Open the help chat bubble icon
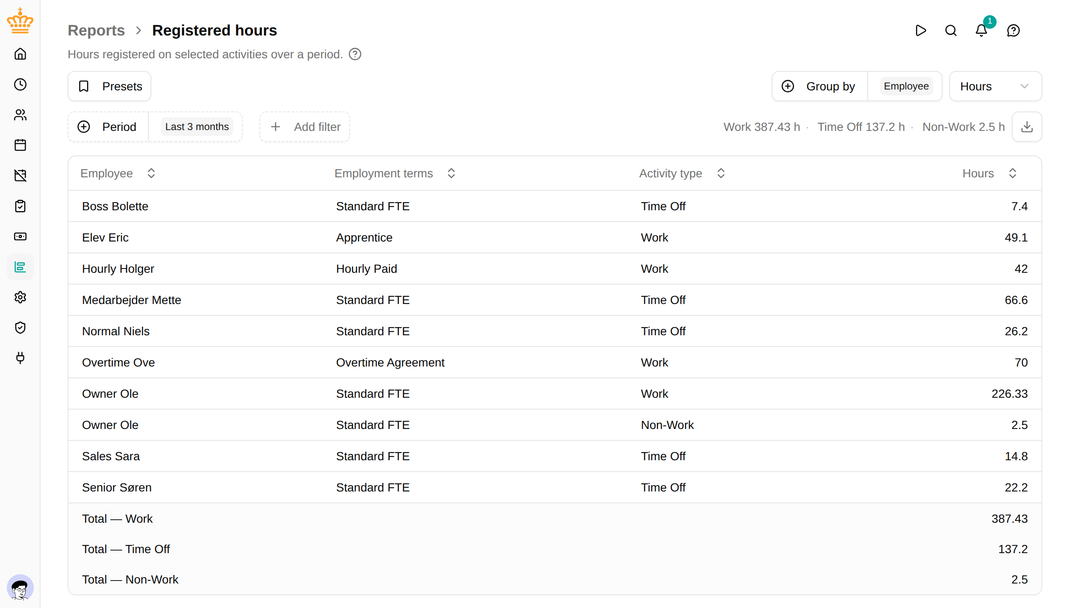Image resolution: width=1082 pixels, height=608 pixels. point(1014,30)
